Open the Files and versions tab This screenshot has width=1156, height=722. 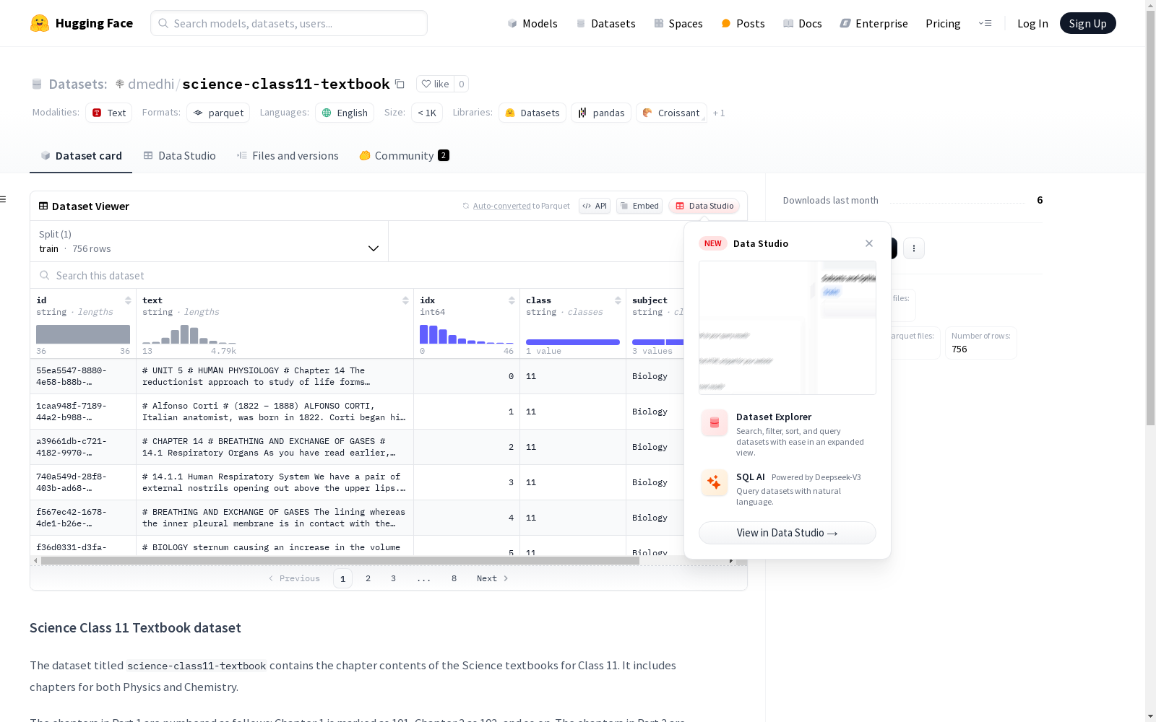coord(288,155)
